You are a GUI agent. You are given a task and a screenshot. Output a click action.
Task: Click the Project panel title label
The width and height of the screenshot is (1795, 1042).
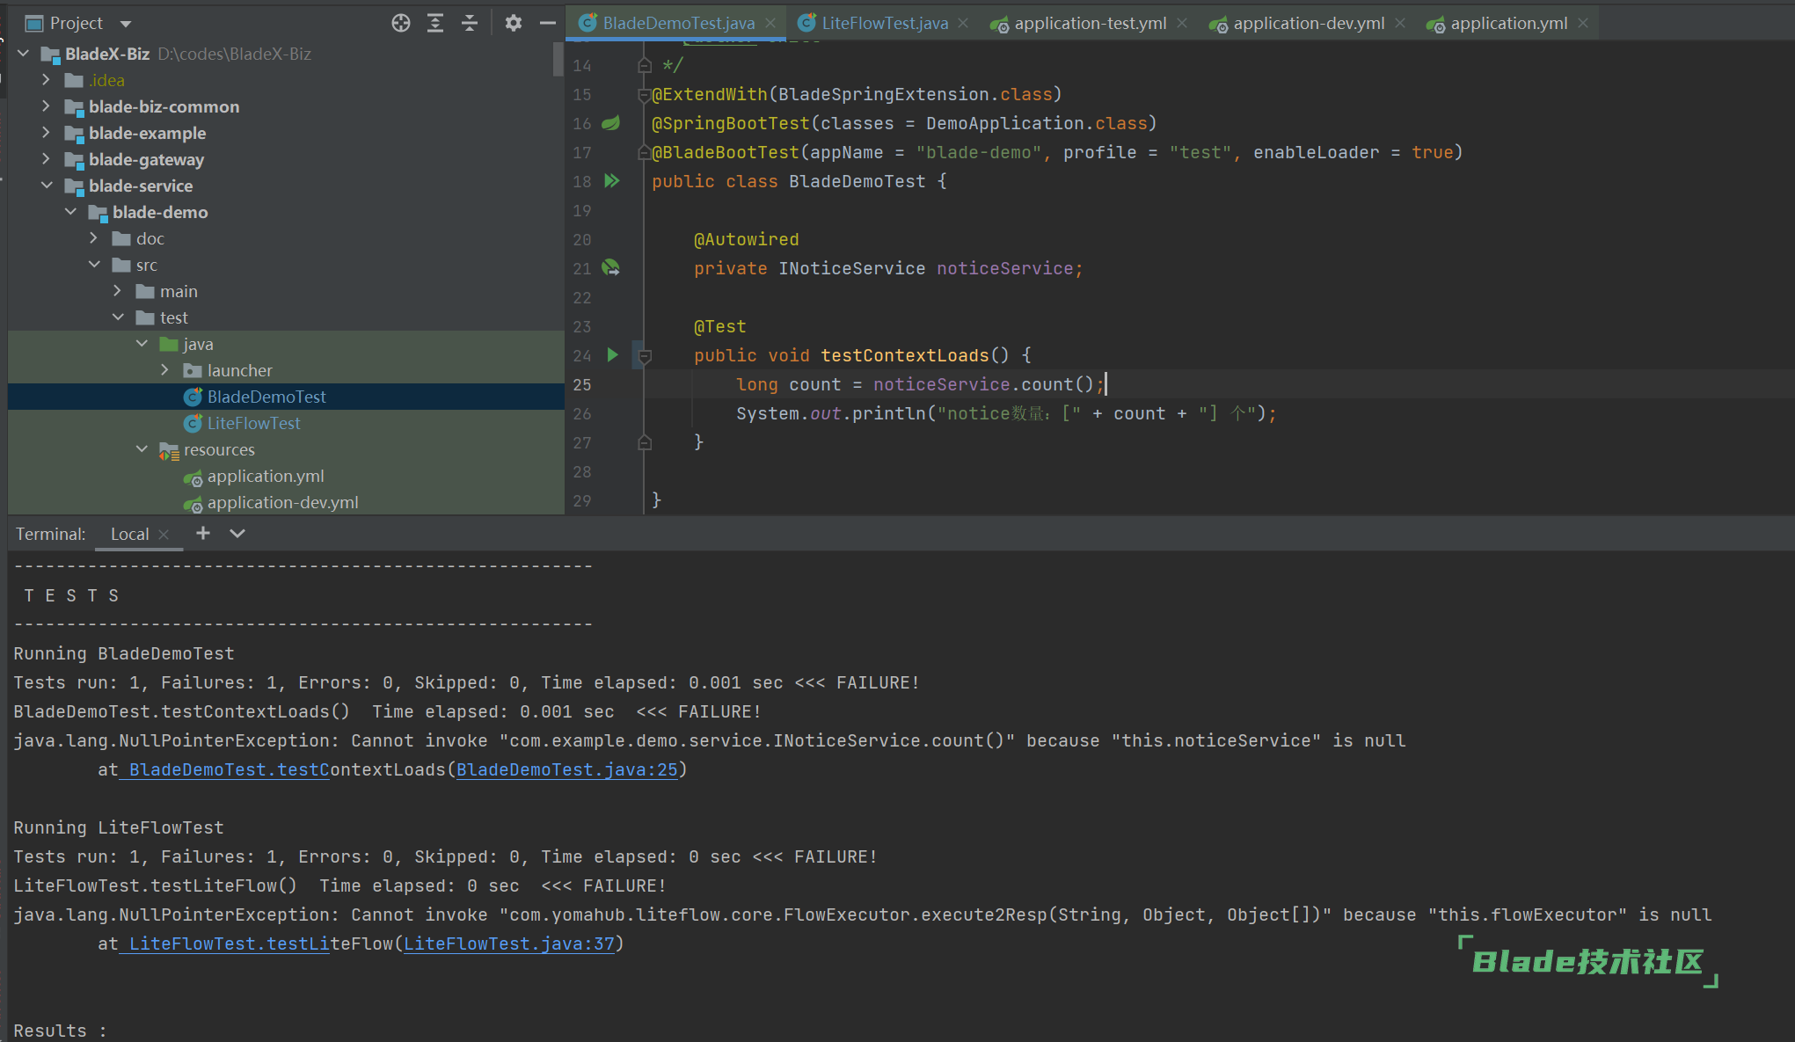pyautogui.click(x=77, y=23)
